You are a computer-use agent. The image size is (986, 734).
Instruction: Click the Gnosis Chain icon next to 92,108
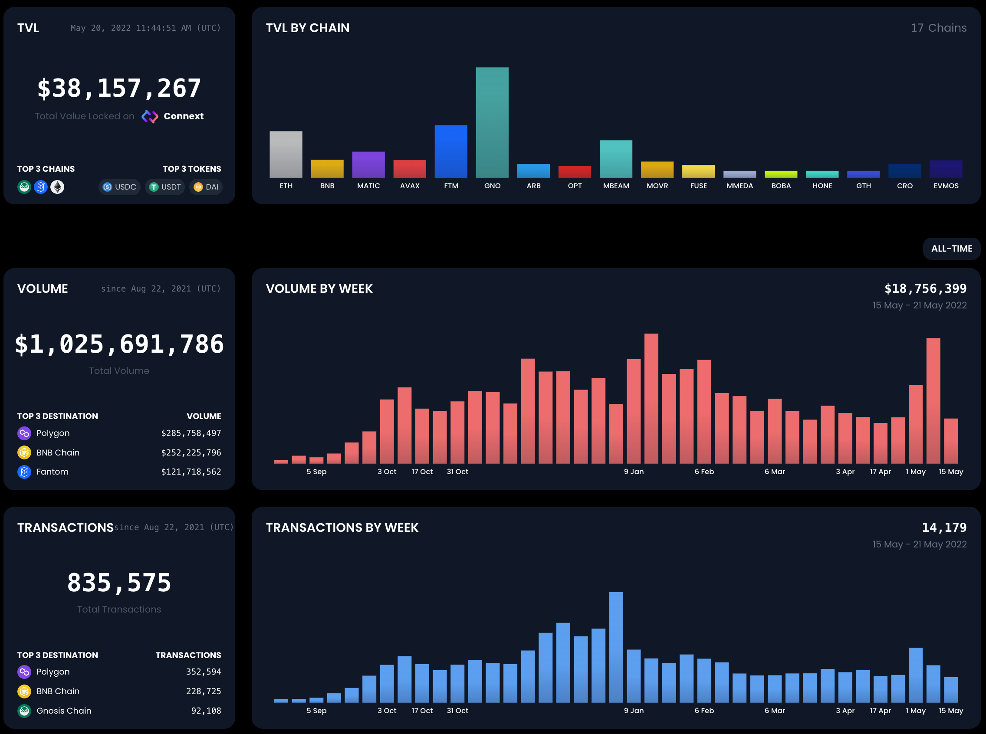click(24, 711)
